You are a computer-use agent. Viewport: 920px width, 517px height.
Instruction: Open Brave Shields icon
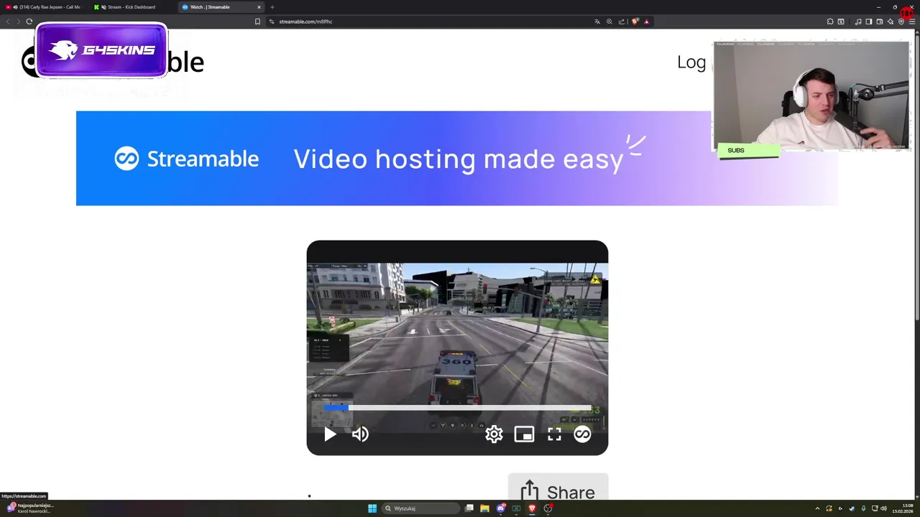point(635,22)
